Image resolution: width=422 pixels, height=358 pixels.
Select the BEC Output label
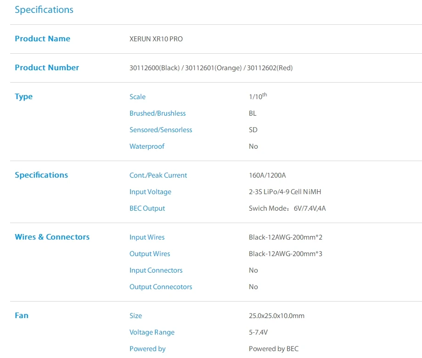tap(147, 208)
